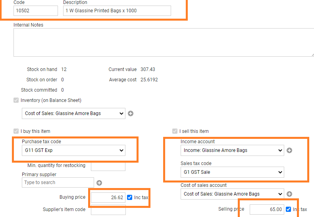Click plus icon next to Cost of sales account
The width and height of the screenshot is (314, 217).
(x=289, y=194)
